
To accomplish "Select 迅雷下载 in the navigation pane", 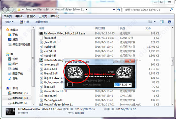I will click(15, 74).
